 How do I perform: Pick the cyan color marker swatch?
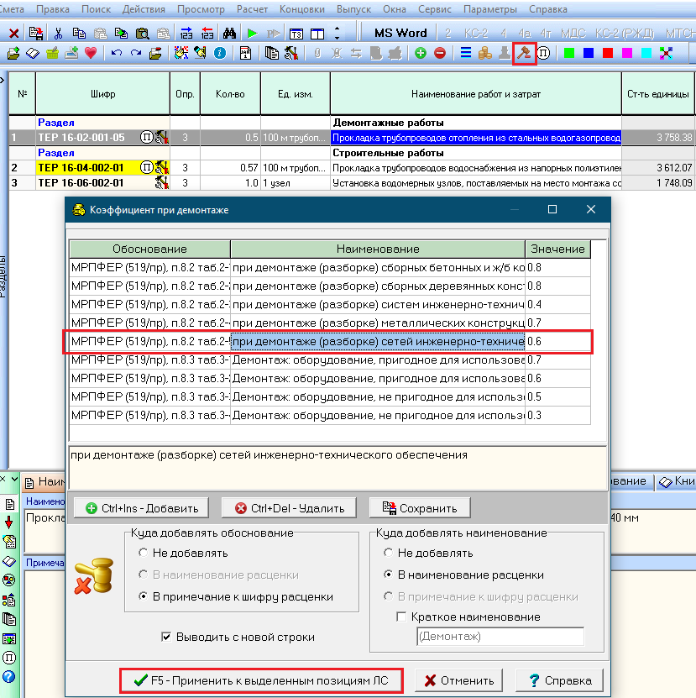[x=646, y=54]
